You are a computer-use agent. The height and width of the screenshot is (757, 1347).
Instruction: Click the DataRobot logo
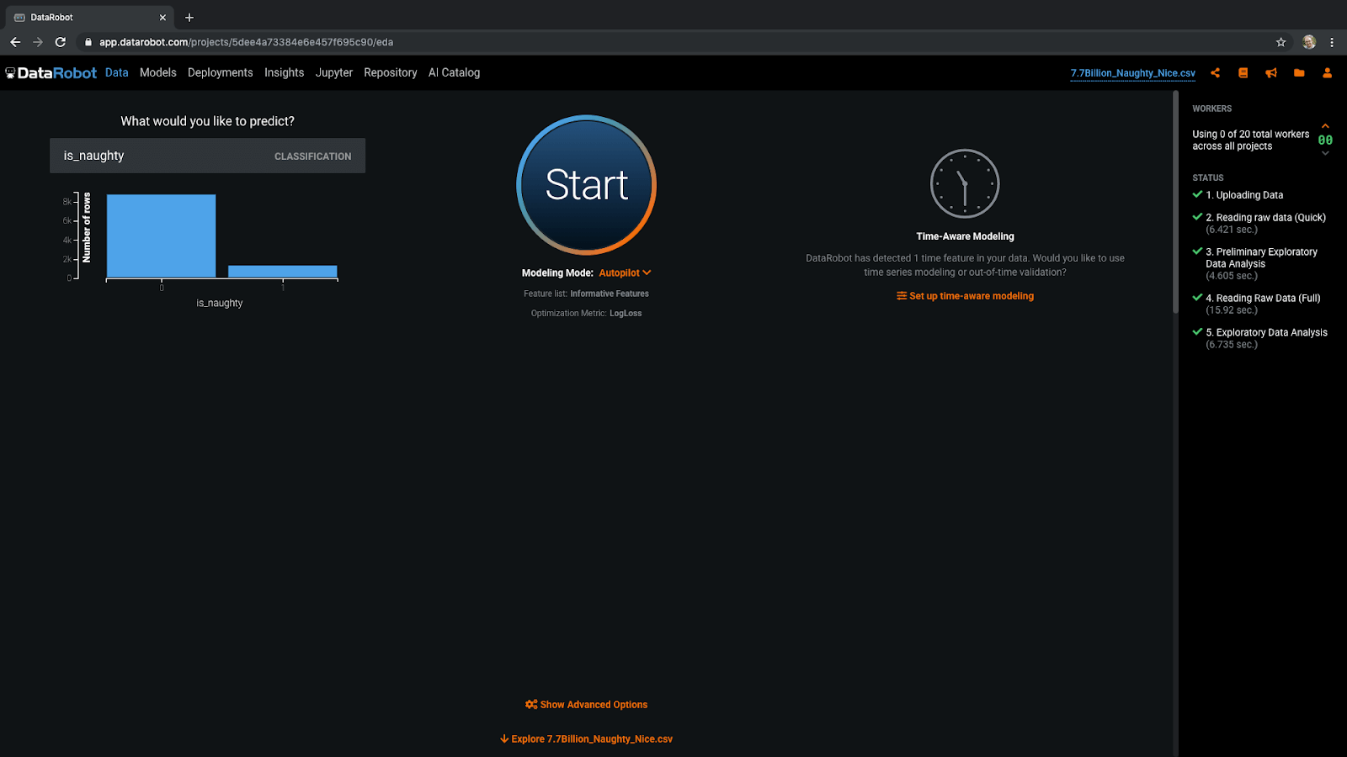(51, 73)
